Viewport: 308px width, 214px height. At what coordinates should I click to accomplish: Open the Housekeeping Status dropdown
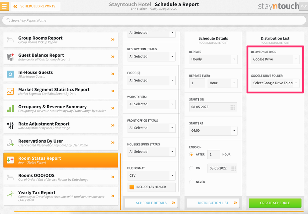pos(151,152)
